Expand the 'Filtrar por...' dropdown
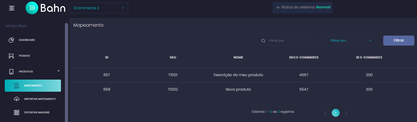 (x=349, y=41)
